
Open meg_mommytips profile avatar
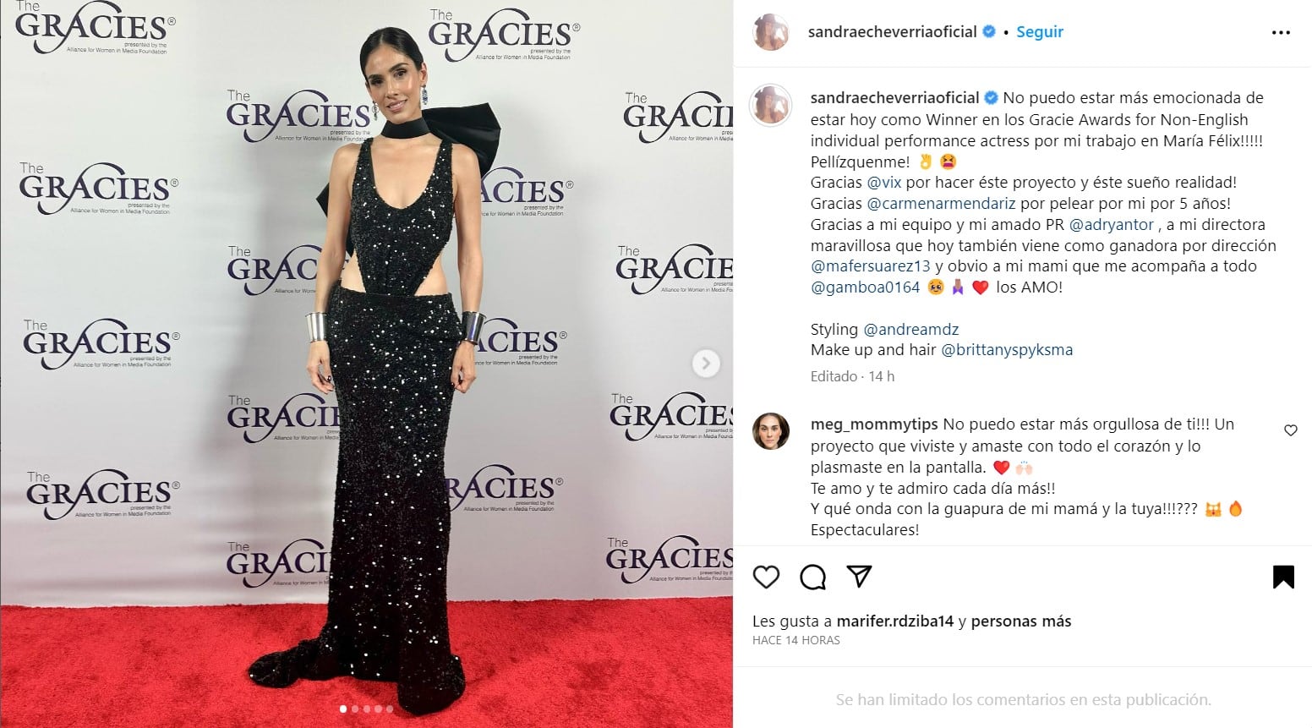(771, 431)
